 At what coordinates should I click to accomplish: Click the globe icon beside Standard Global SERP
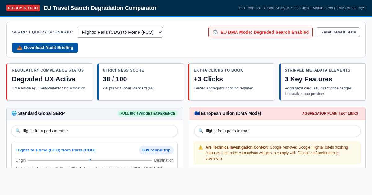pyautogui.click(x=14, y=113)
